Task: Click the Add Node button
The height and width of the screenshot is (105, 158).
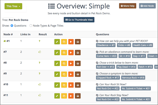Action: tap(147, 6)
